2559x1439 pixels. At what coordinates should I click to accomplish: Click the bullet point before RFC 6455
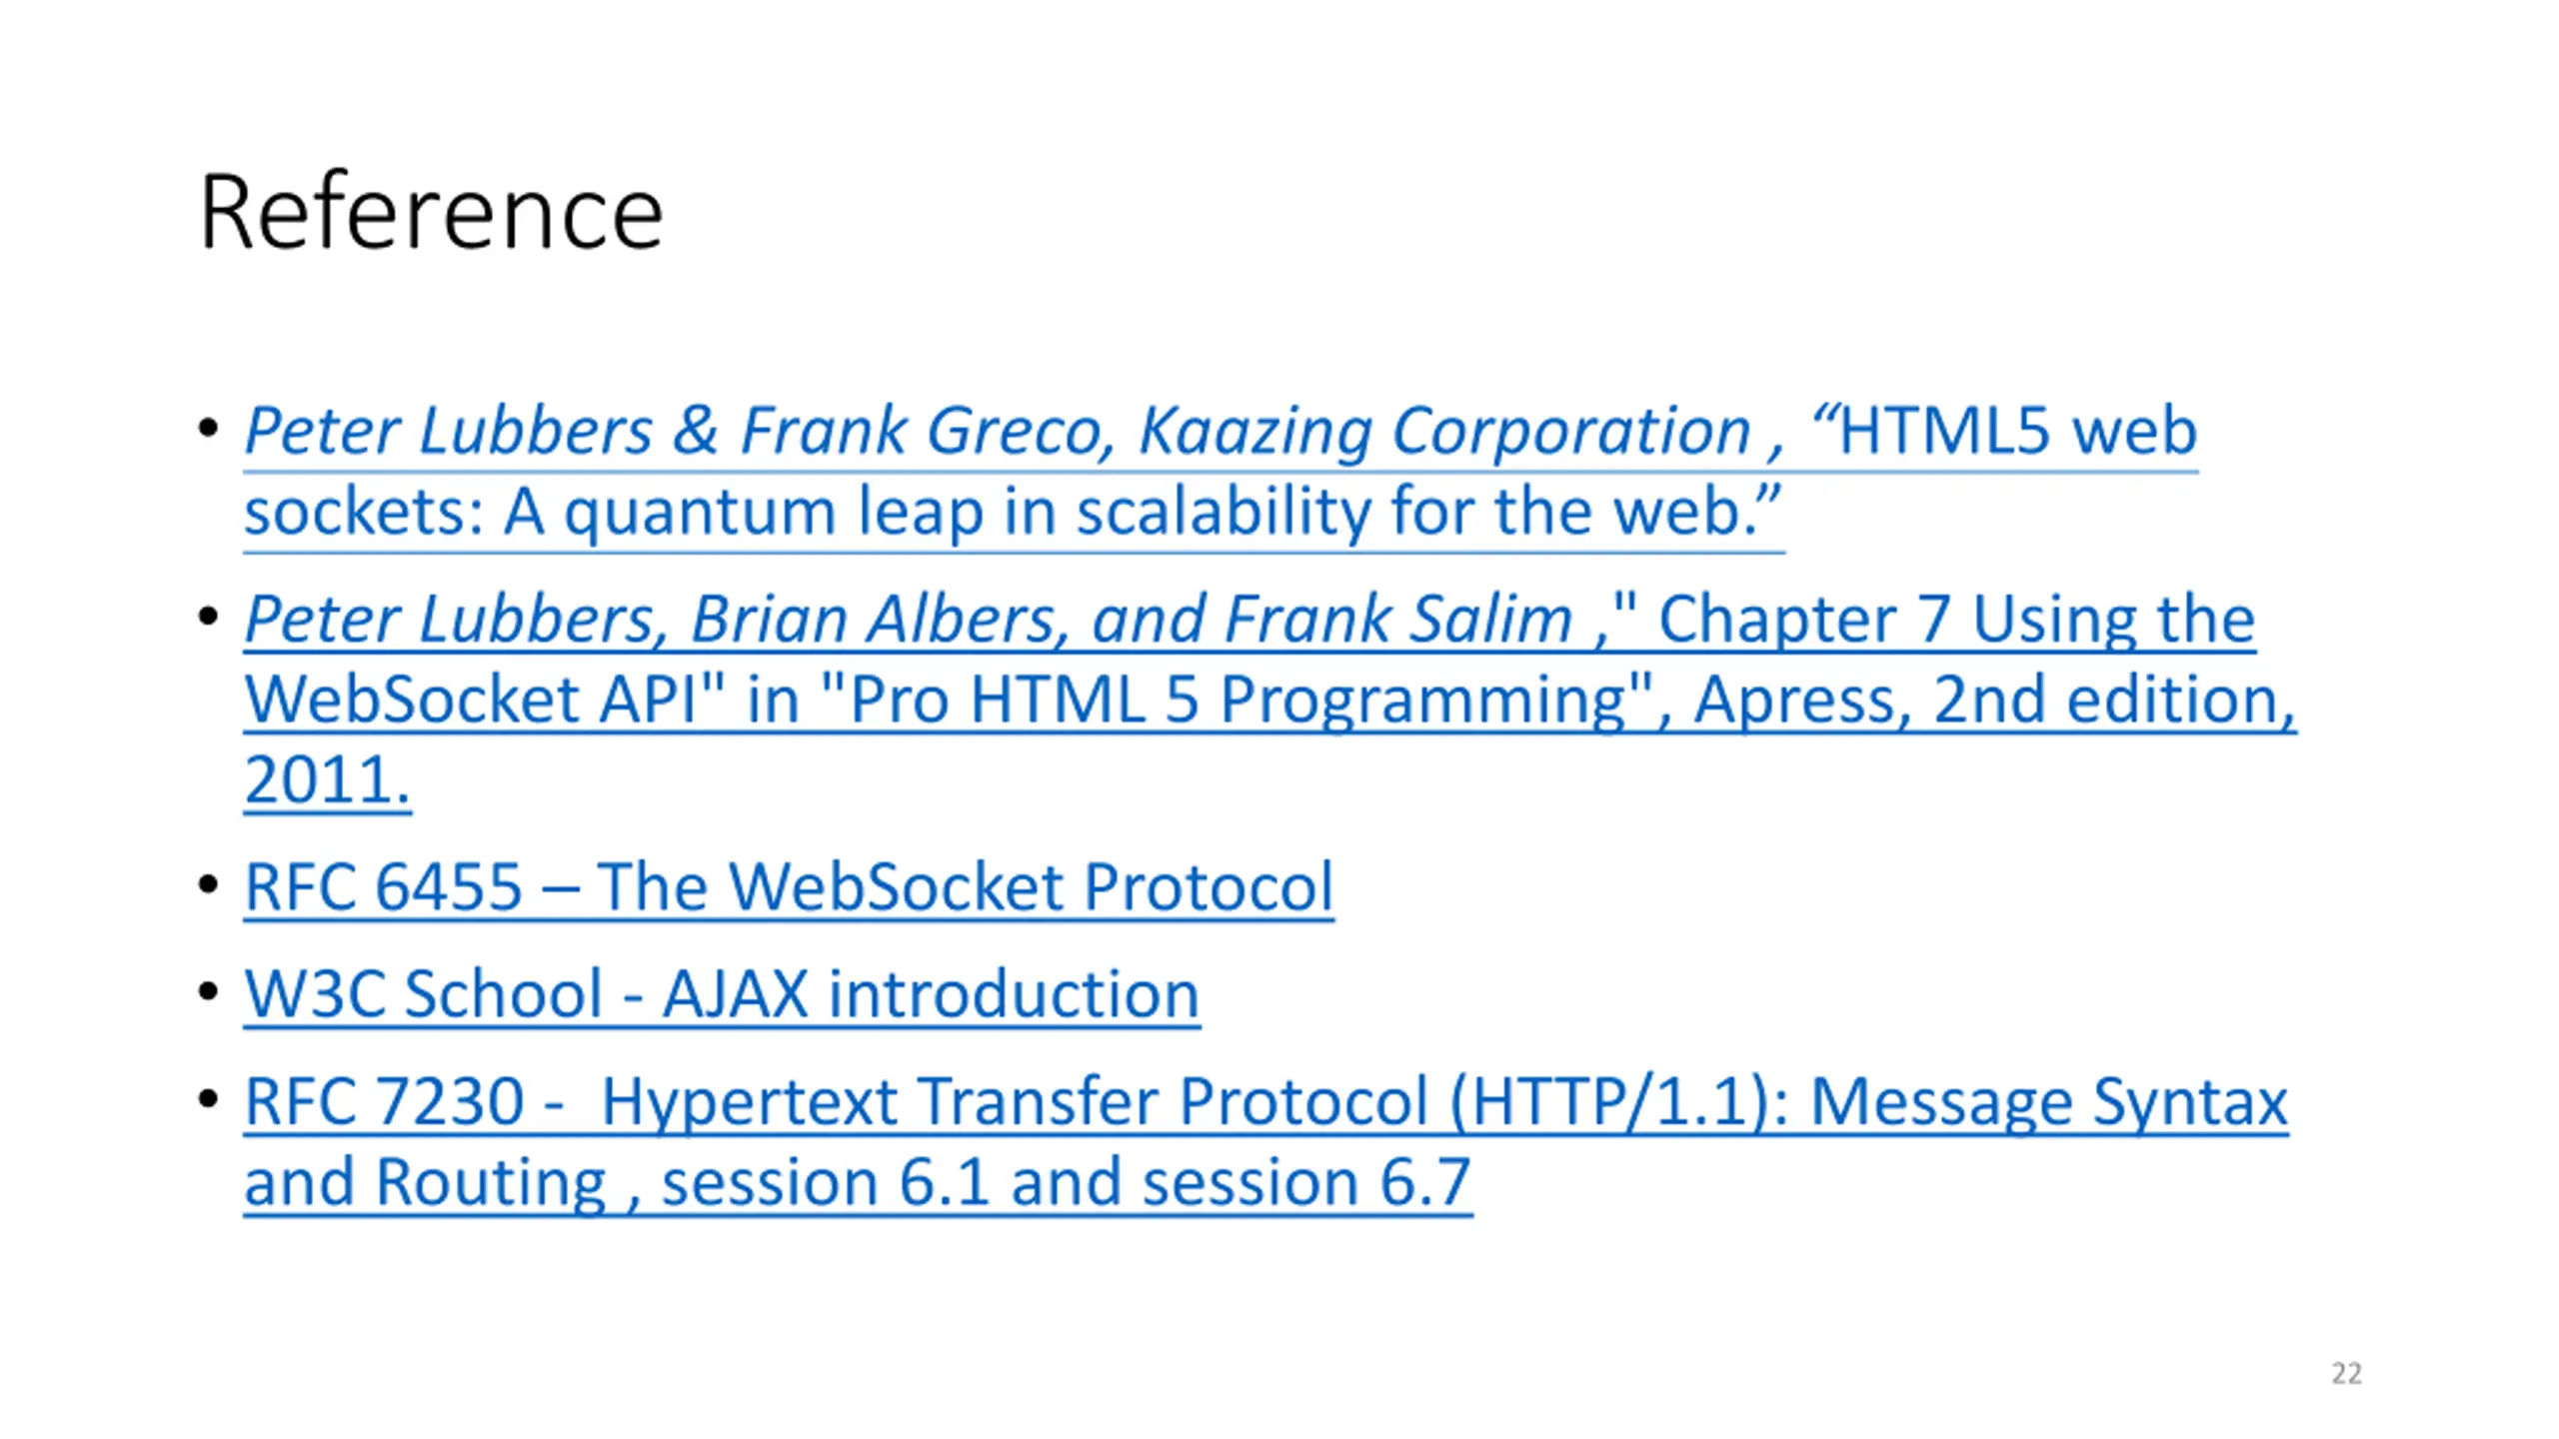click(x=208, y=884)
